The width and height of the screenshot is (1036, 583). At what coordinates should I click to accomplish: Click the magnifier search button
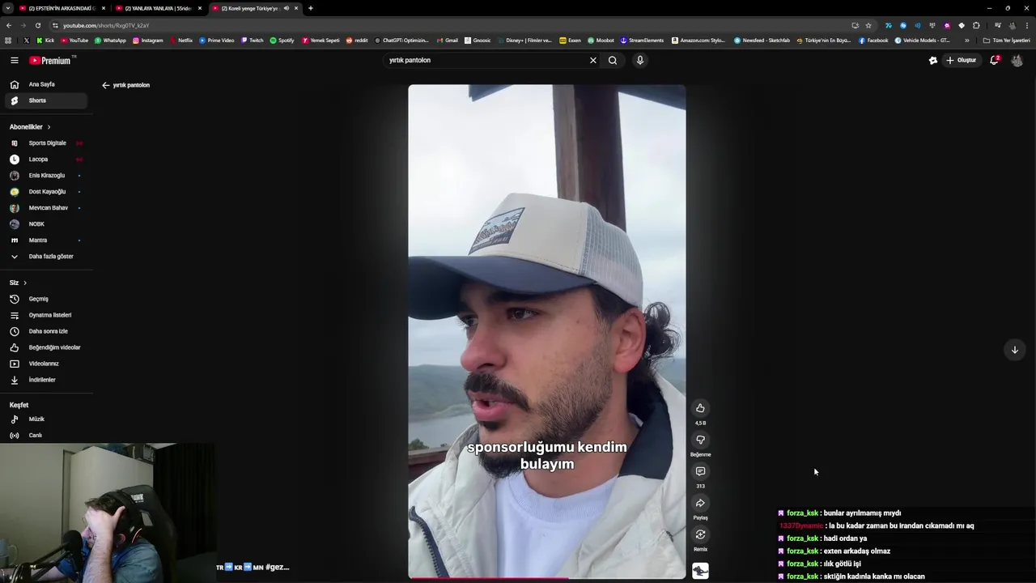[x=613, y=60]
